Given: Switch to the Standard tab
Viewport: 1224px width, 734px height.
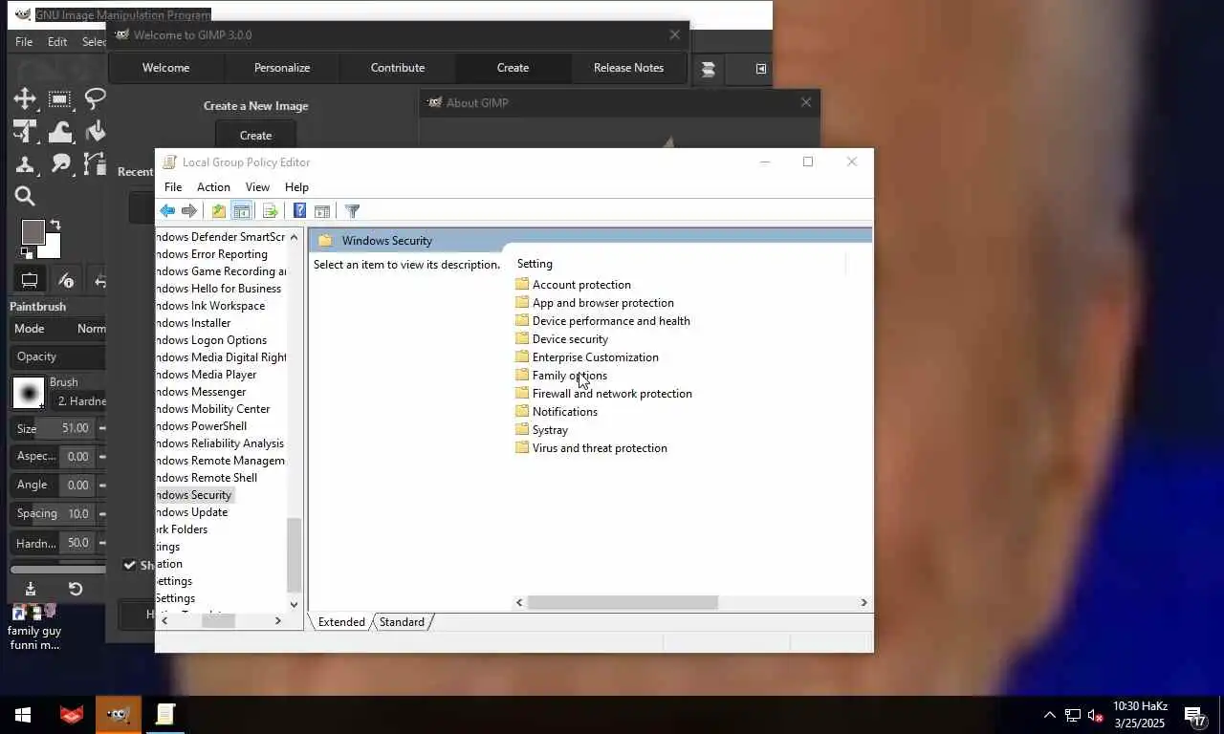Looking at the screenshot, I should pyautogui.click(x=402, y=622).
